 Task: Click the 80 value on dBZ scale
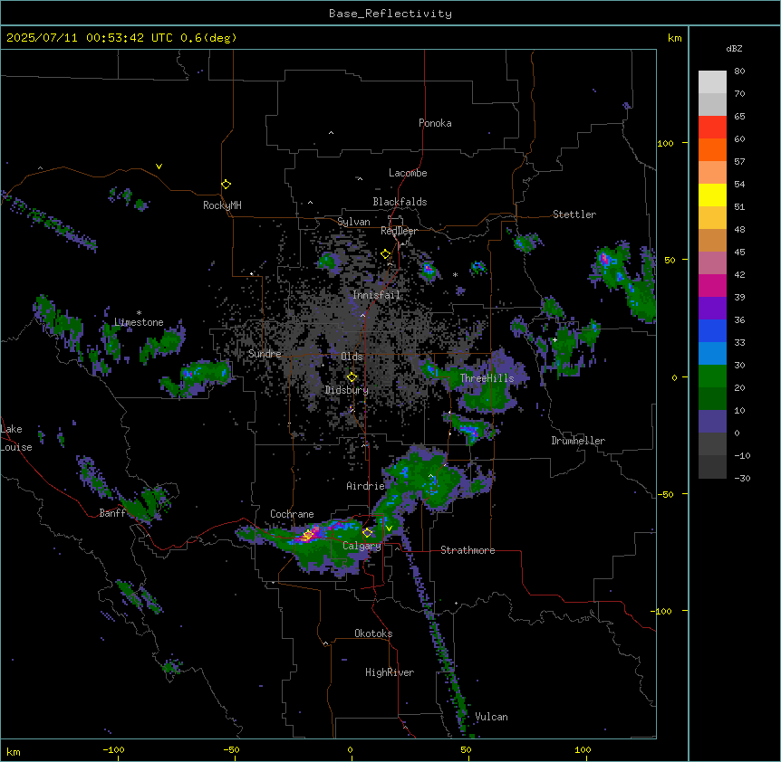pos(739,71)
